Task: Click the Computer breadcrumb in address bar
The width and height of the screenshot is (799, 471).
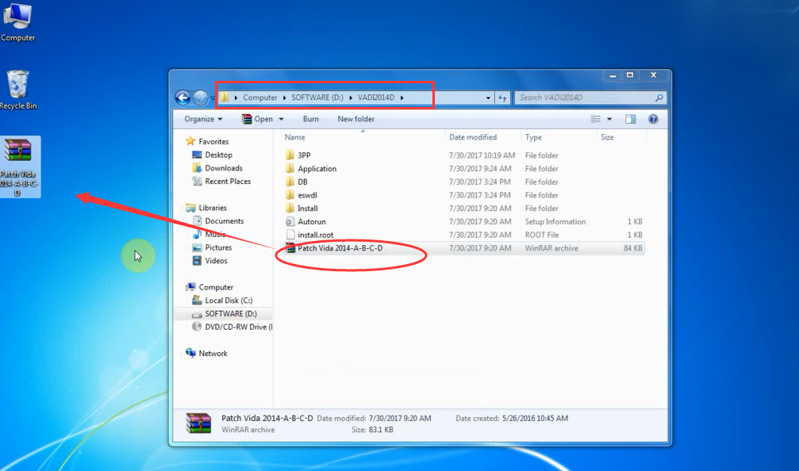Action: (260, 98)
